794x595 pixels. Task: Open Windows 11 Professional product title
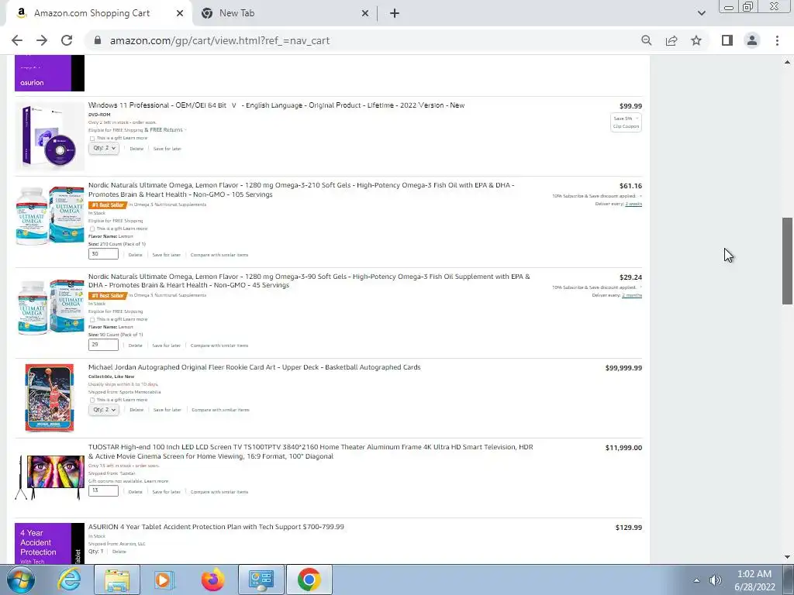[277, 105]
